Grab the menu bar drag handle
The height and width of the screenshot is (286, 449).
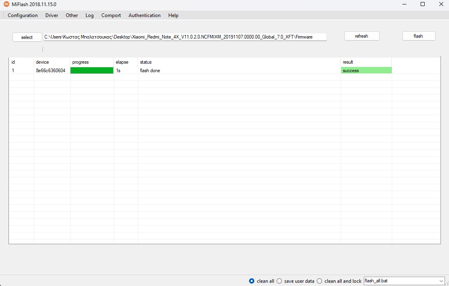coord(3,15)
